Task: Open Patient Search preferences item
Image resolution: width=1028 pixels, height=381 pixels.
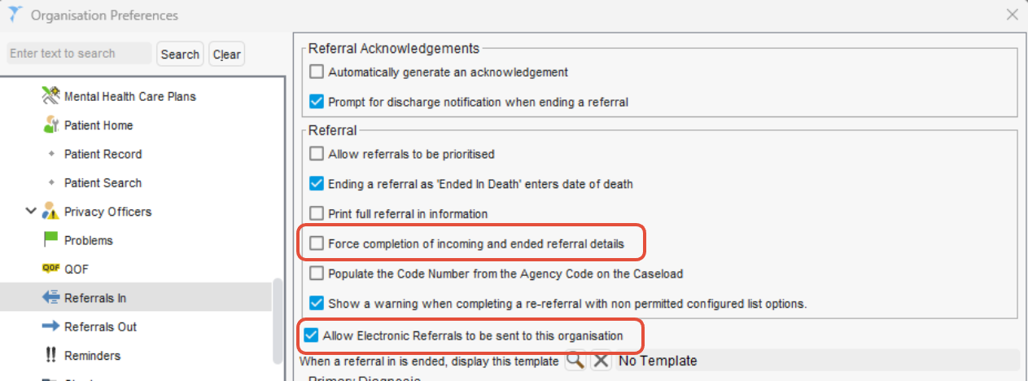Action: point(103,183)
